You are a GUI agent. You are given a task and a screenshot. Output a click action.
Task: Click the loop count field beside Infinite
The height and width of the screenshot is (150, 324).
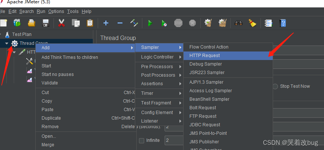(174, 140)
